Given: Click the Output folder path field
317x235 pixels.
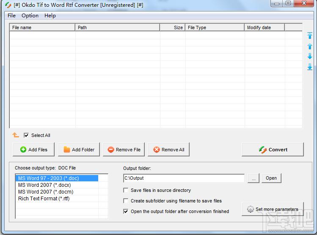Looking at the screenshot, I should [184, 178].
